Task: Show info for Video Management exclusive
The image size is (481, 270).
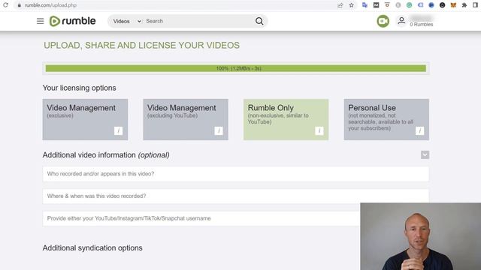Action: [119, 130]
